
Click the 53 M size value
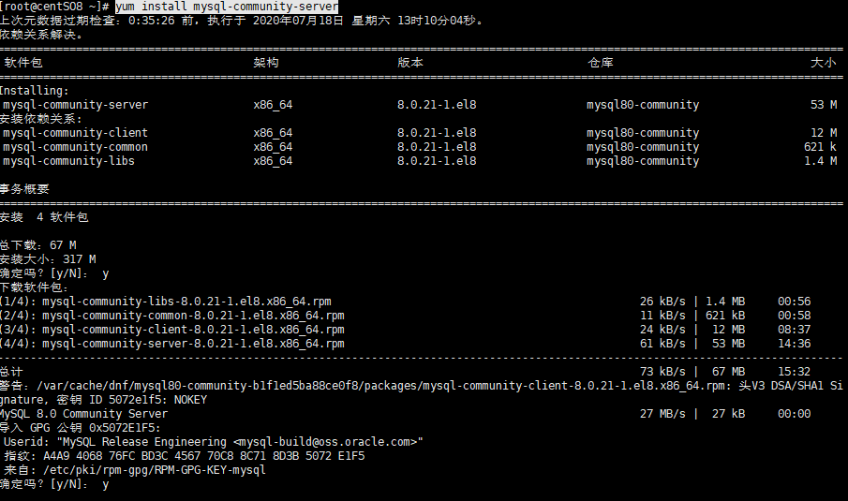tap(824, 105)
